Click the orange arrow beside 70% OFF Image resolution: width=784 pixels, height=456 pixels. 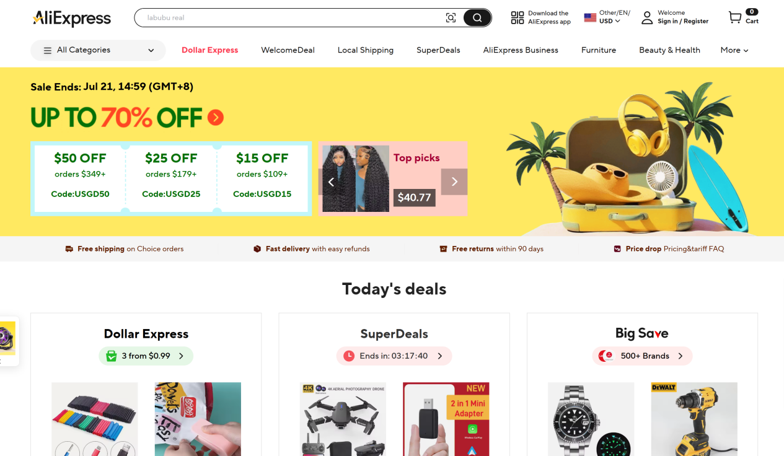(216, 117)
